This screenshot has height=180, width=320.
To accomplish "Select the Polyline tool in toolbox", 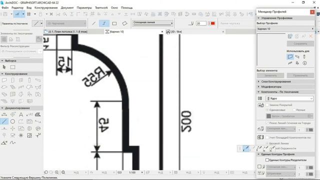I will click(21, 121).
